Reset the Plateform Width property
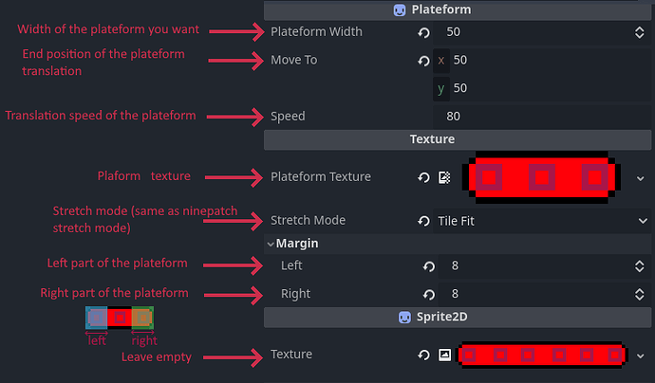This screenshot has height=383, width=655. (x=423, y=32)
